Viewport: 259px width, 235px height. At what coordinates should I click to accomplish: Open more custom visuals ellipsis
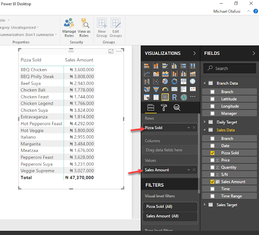click(193, 97)
